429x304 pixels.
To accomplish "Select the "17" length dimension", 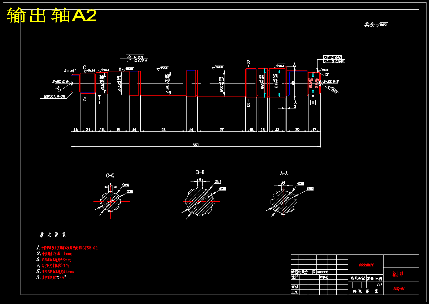I will click(314, 129).
